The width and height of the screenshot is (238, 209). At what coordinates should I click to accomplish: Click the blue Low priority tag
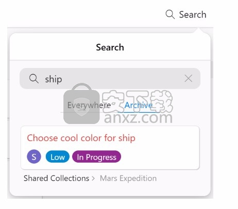click(58, 156)
